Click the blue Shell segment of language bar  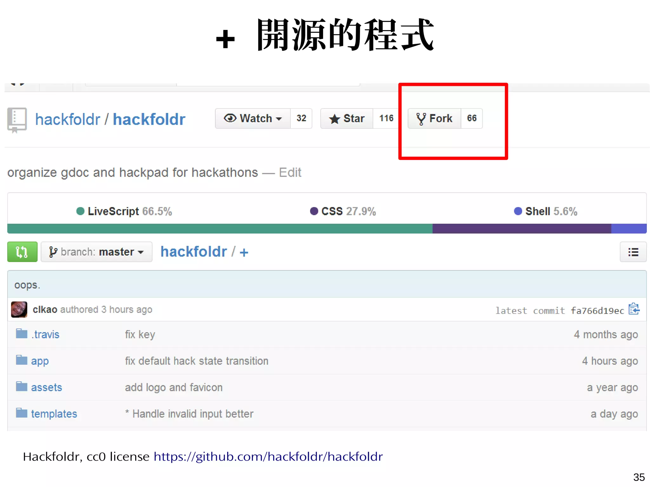pyautogui.click(x=629, y=228)
